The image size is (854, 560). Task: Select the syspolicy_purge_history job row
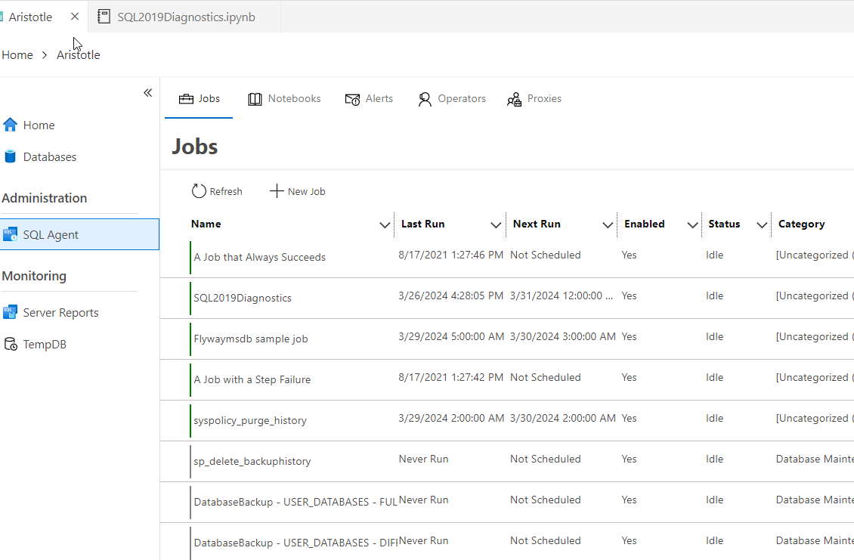pyautogui.click(x=250, y=420)
